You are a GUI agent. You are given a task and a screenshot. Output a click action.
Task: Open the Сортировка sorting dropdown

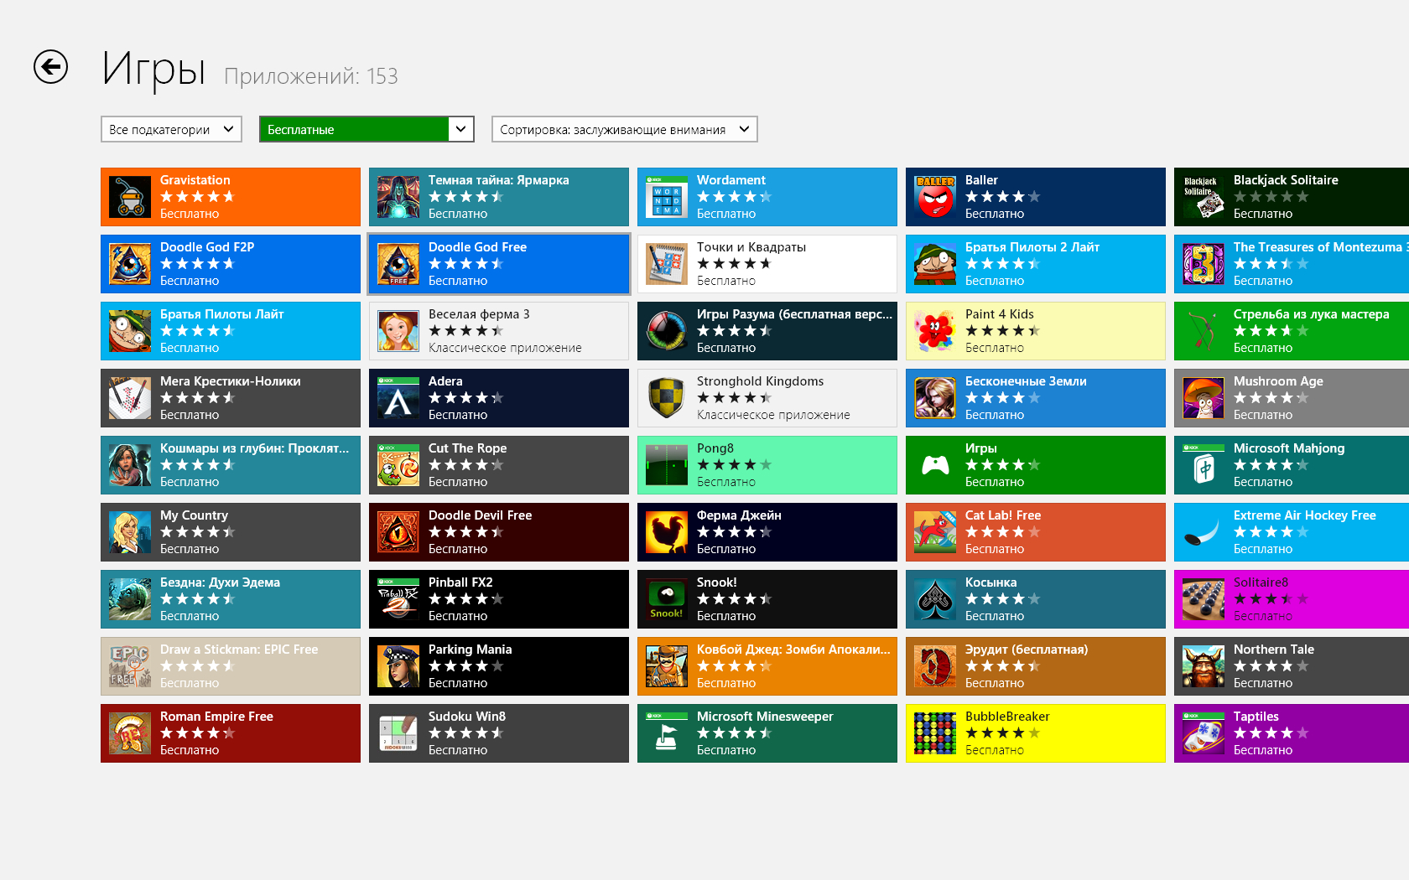(624, 129)
